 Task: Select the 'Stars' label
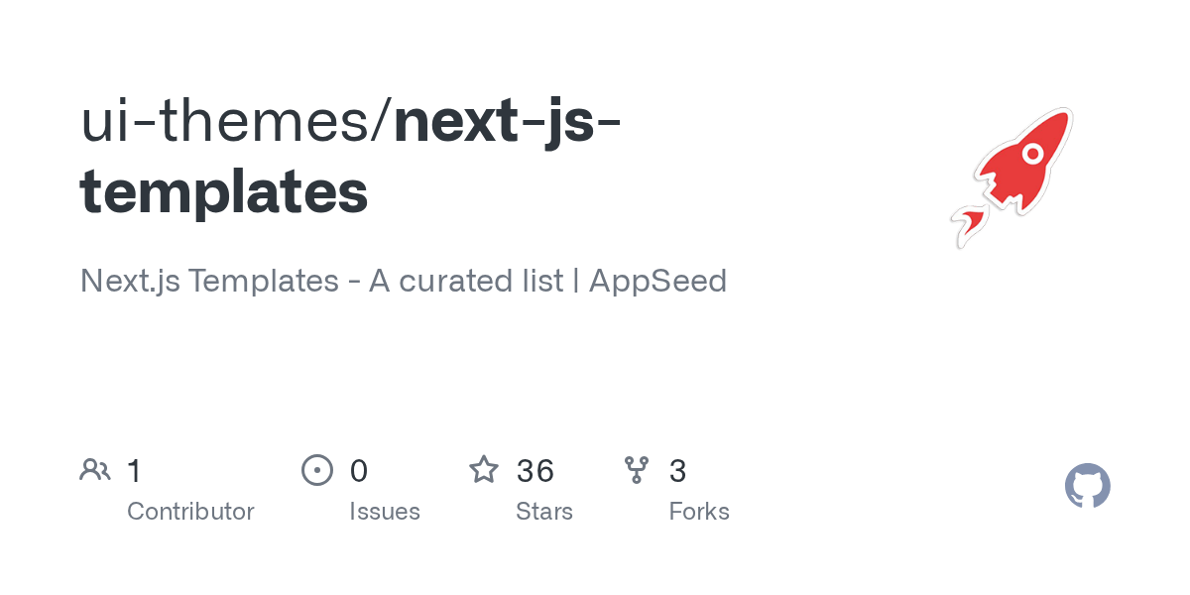point(544,512)
